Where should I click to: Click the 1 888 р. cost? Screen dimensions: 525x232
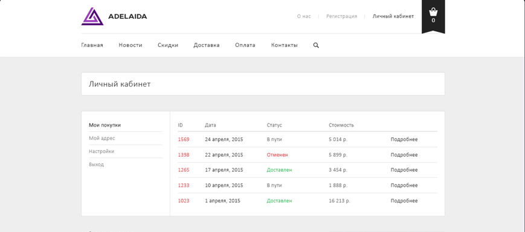pos(338,185)
